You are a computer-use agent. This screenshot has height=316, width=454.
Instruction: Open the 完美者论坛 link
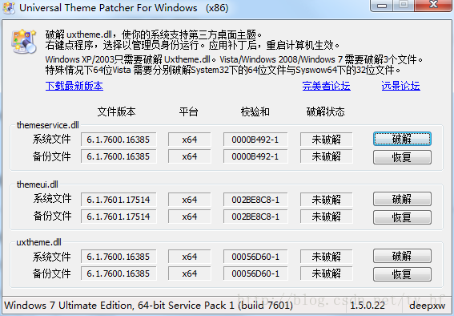click(x=327, y=86)
